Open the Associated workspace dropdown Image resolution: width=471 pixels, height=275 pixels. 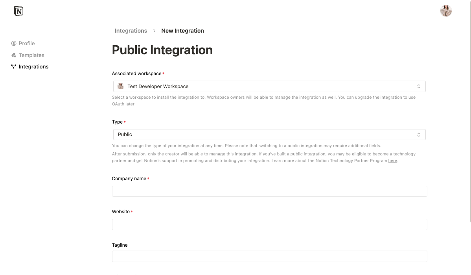pos(269,87)
